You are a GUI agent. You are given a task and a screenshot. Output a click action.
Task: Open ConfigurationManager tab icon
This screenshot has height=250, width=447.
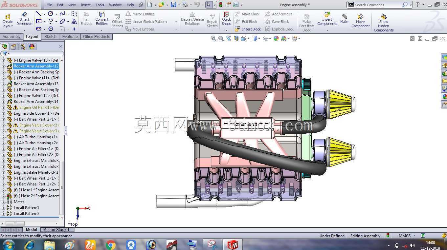click(x=23, y=47)
